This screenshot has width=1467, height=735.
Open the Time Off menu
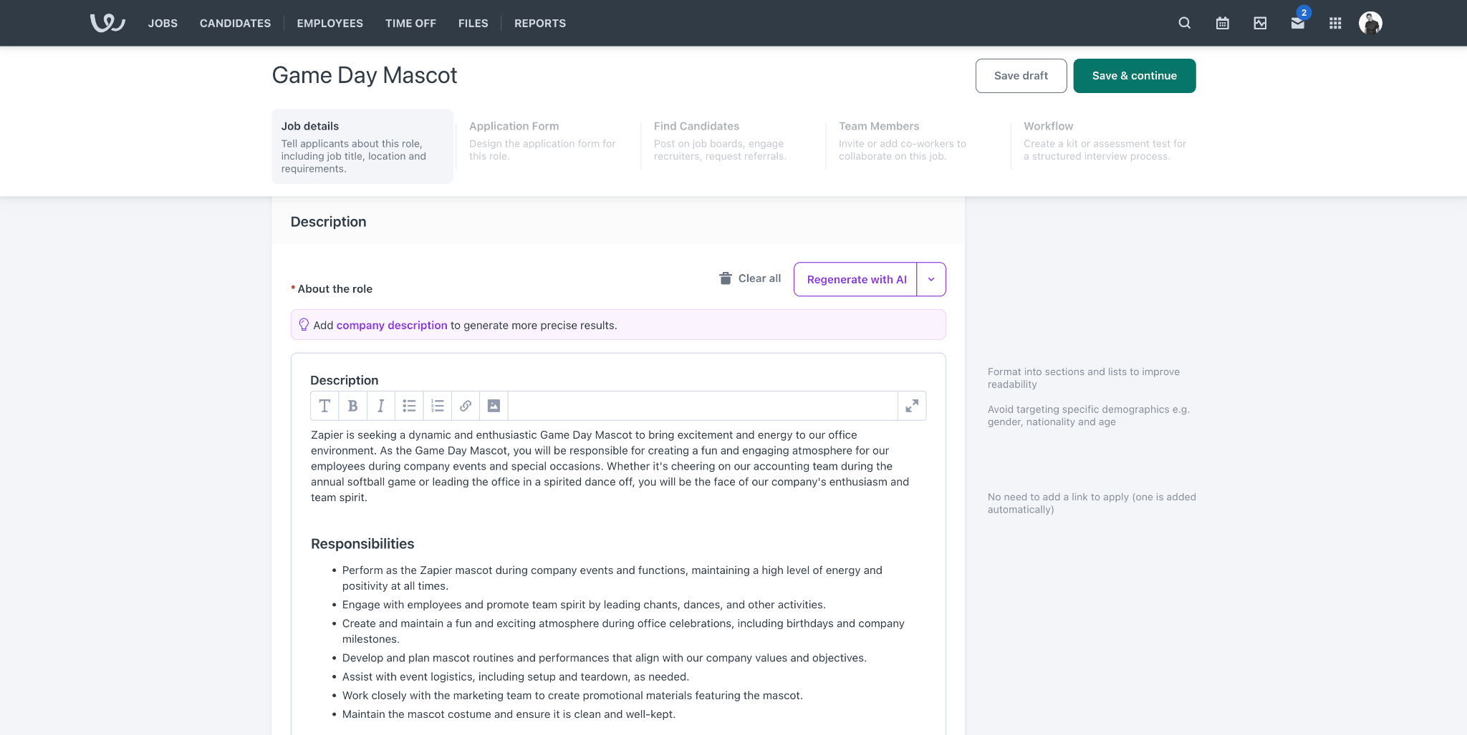point(410,23)
